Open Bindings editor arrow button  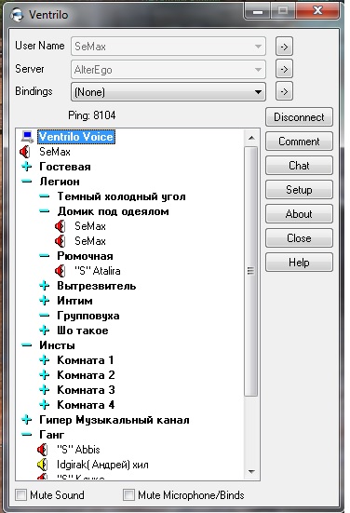coord(284,91)
